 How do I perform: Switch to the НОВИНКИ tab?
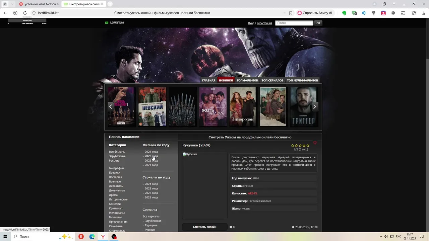(x=226, y=80)
